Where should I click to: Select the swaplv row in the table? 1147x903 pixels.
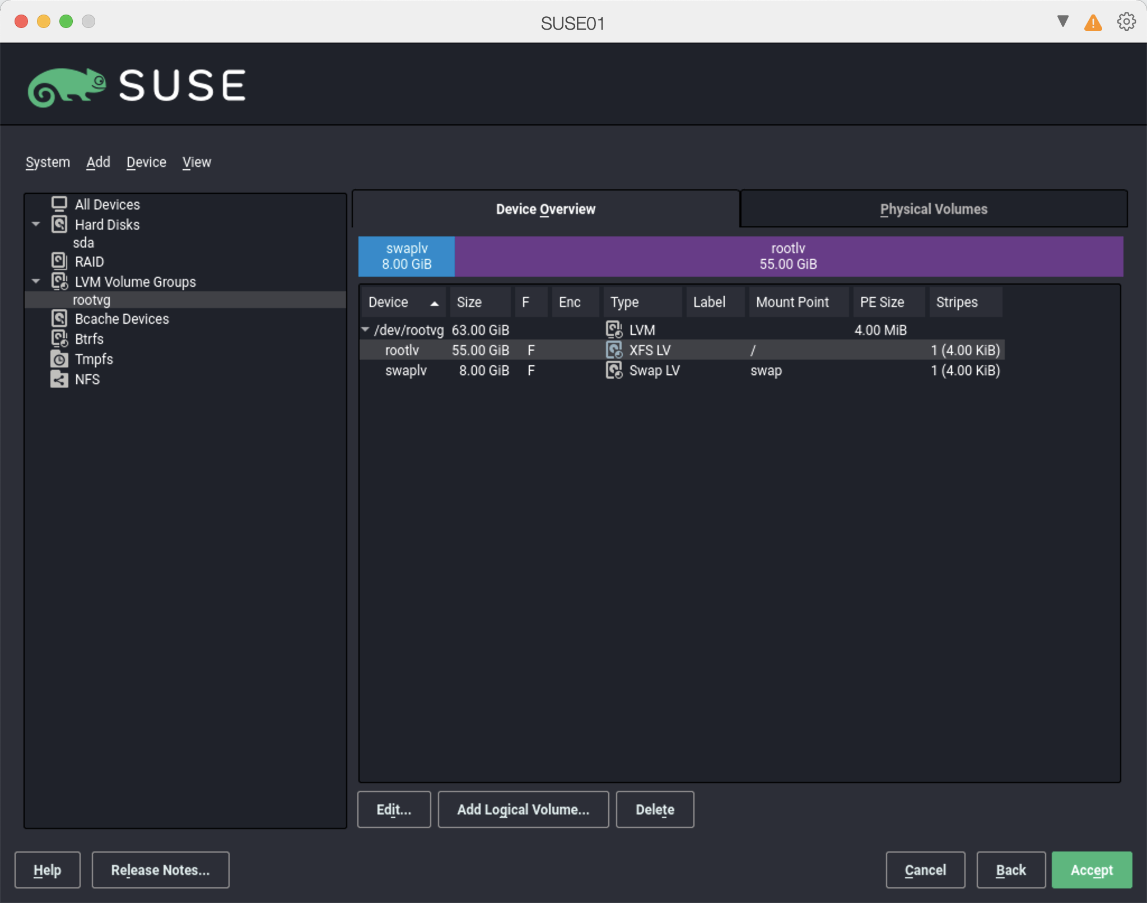pos(405,370)
